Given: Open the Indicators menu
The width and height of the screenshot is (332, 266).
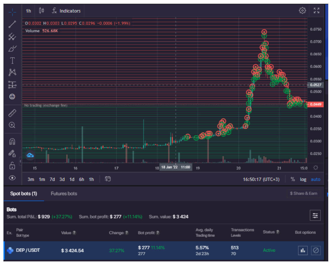Looking at the screenshot, I should [x=66, y=11].
